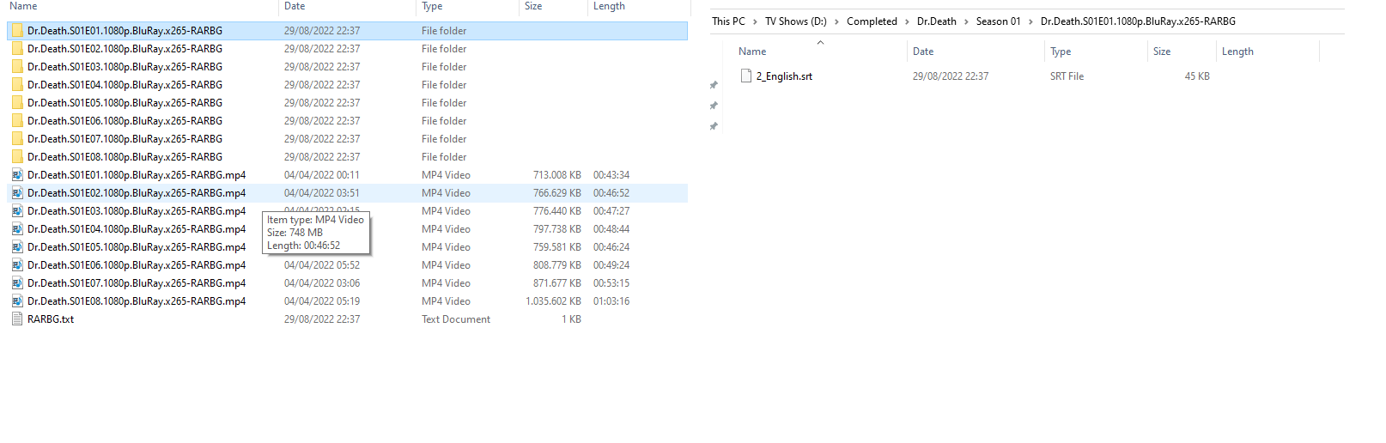Sort left list by Date column
1386x443 pixels.
pyautogui.click(x=295, y=6)
